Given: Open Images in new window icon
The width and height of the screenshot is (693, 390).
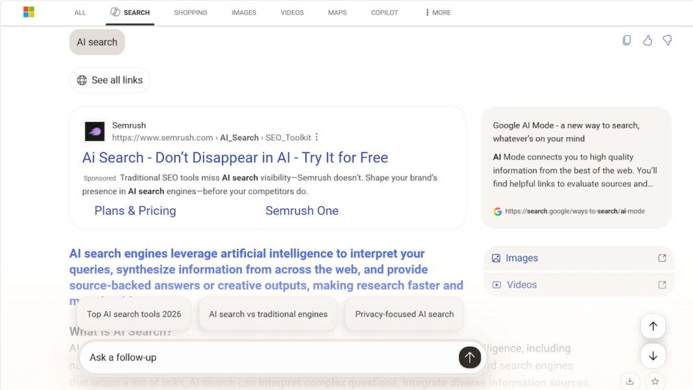Looking at the screenshot, I should click(662, 258).
